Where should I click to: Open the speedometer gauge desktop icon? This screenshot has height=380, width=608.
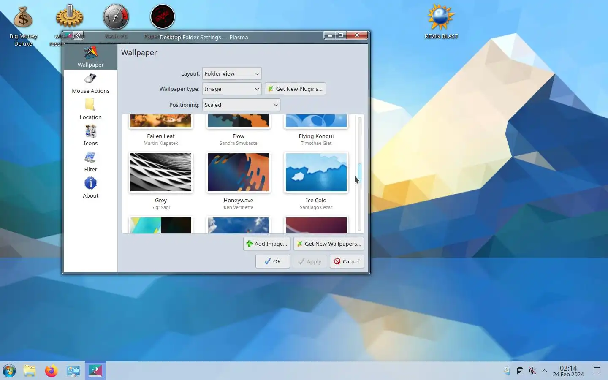116,17
